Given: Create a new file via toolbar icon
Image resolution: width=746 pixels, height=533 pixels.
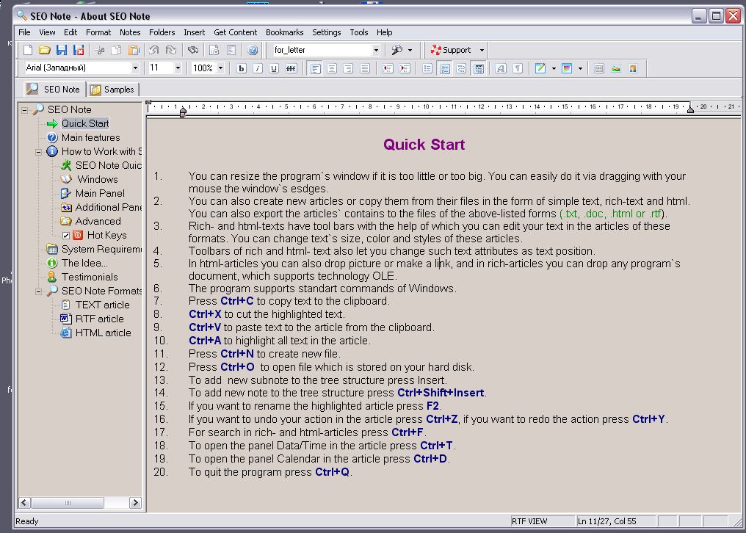Looking at the screenshot, I should 28,50.
